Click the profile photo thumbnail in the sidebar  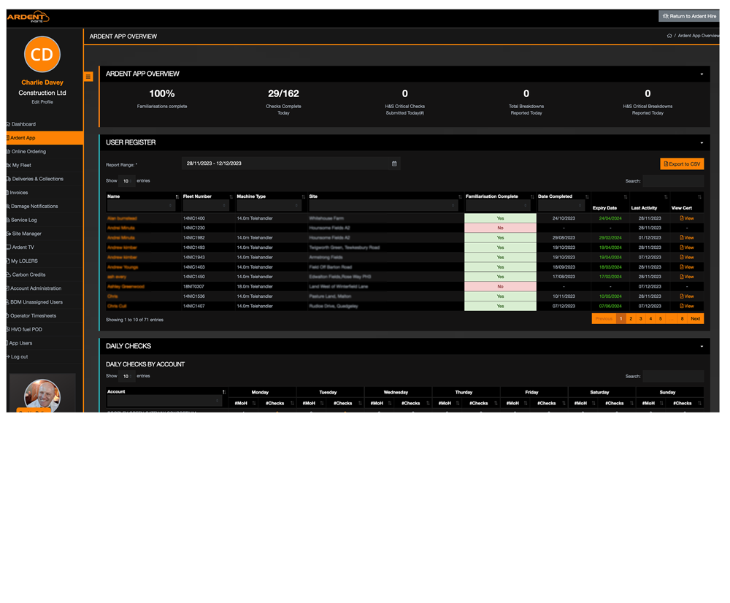tap(42, 396)
